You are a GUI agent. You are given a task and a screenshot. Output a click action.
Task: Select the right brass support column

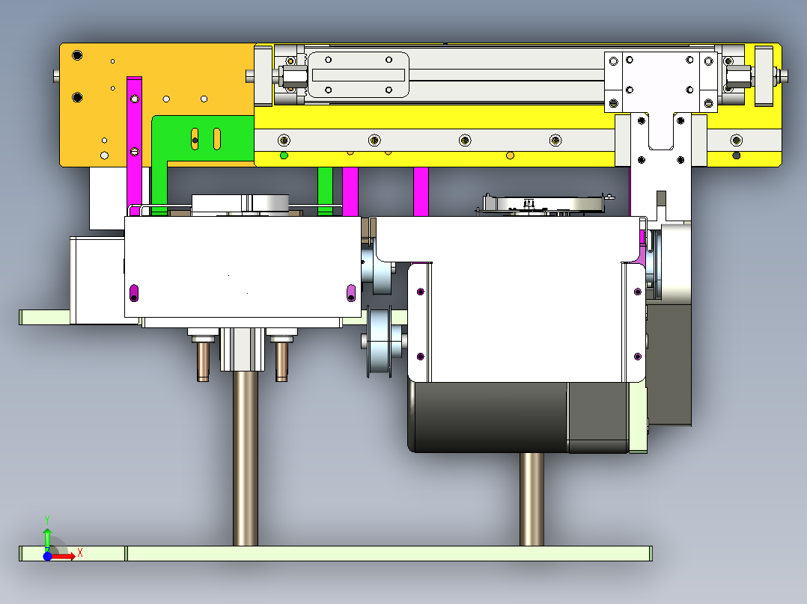[x=532, y=499]
